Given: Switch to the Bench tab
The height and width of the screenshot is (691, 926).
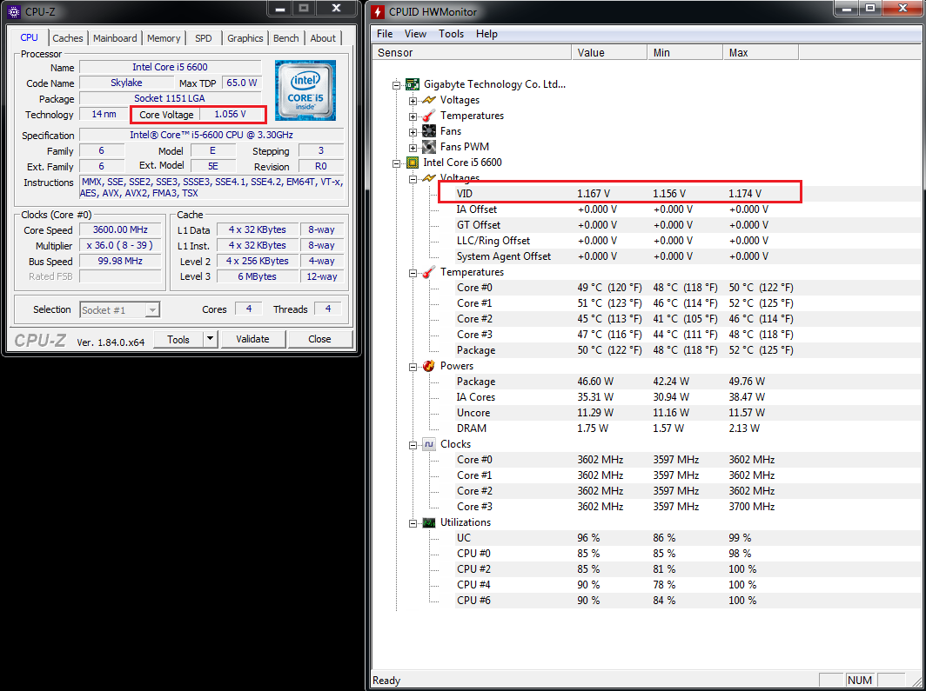Looking at the screenshot, I should click(x=286, y=38).
